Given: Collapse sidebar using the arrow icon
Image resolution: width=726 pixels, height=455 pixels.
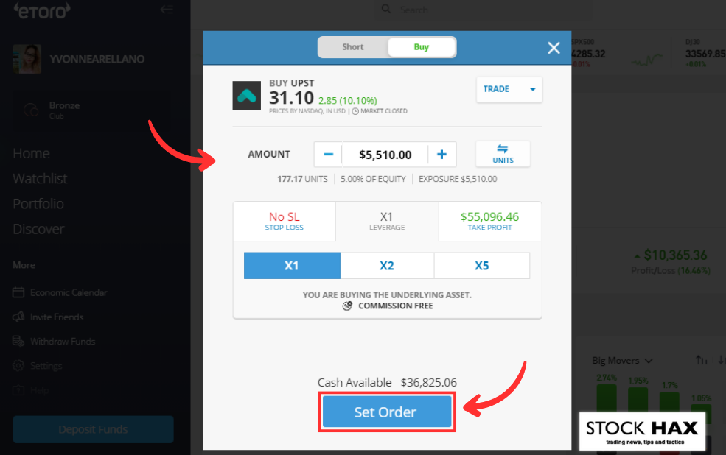Looking at the screenshot, I should [167, 10].
